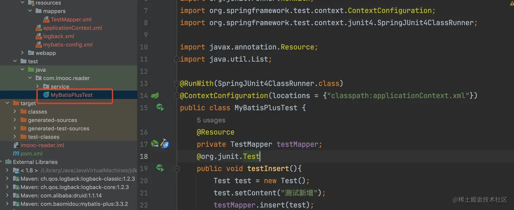Select Maven: com.baomidou:mybatis-plus:3.3.2 label
The image size is (514, 210).
[74, 204]
